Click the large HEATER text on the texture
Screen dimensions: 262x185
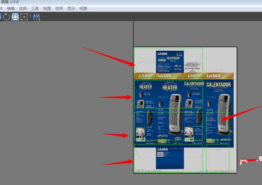(x=170, y=88)
